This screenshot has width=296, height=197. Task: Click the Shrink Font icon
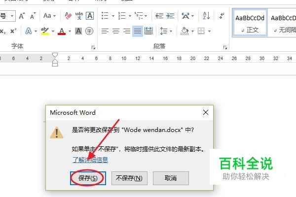click(33, 16)
